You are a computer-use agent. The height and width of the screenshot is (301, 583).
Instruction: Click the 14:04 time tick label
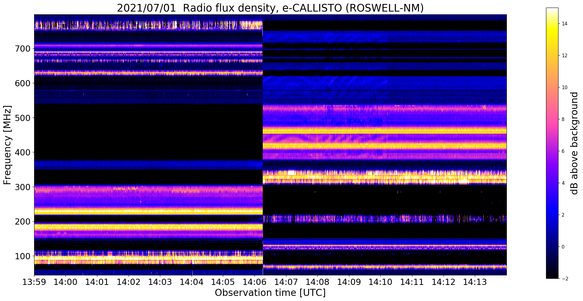[x=192, y=282]
